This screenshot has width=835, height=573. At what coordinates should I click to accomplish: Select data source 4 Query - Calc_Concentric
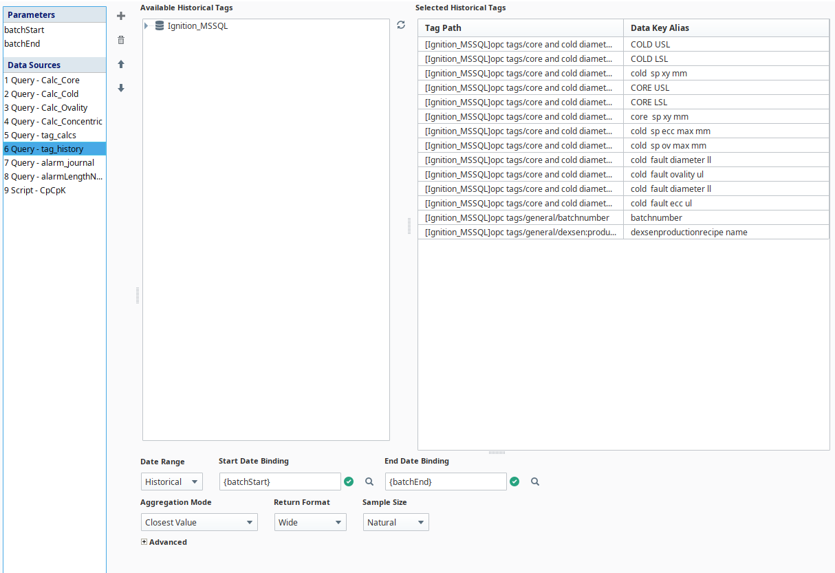(x=55, y=121)
